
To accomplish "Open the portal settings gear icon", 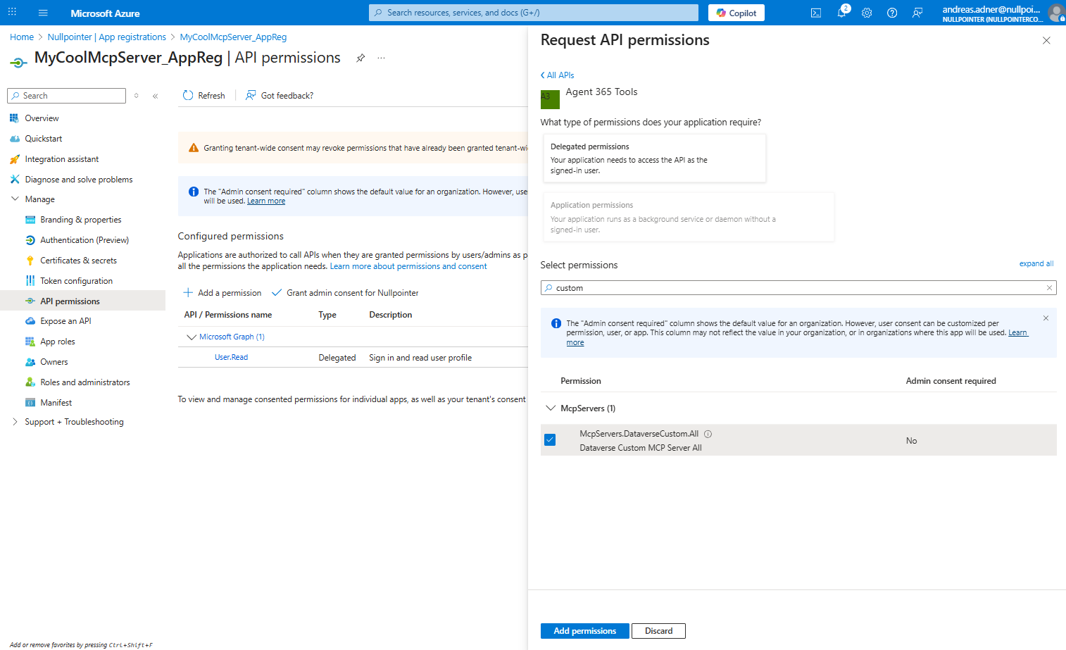I will click(867, 13).
